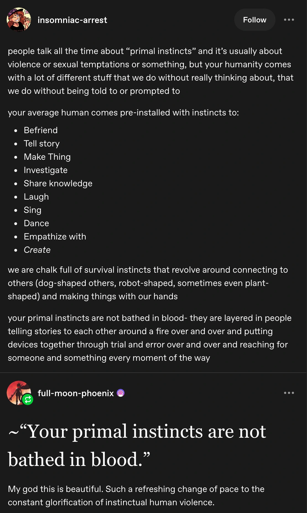Open the insomniac-arrest blog via username

(x=72, y=20)
